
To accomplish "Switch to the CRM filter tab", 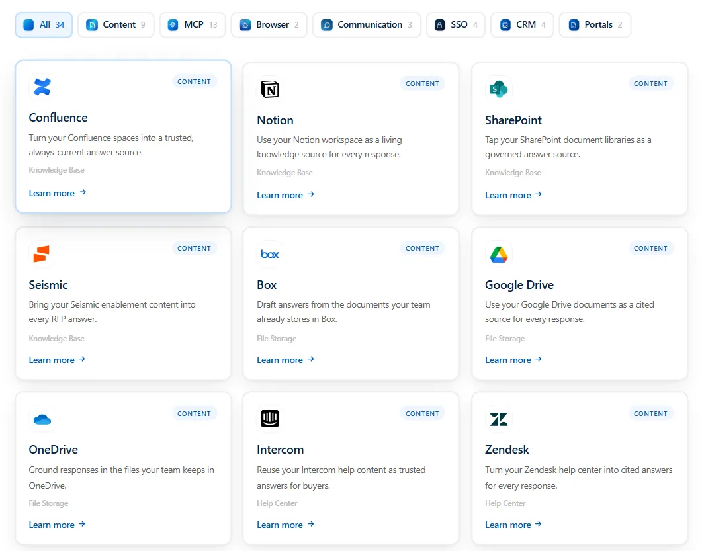I will pyautogui.click(x=522, y=25).
